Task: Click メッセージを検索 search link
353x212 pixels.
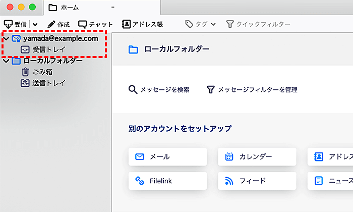Action: click(x=159, y=90)
